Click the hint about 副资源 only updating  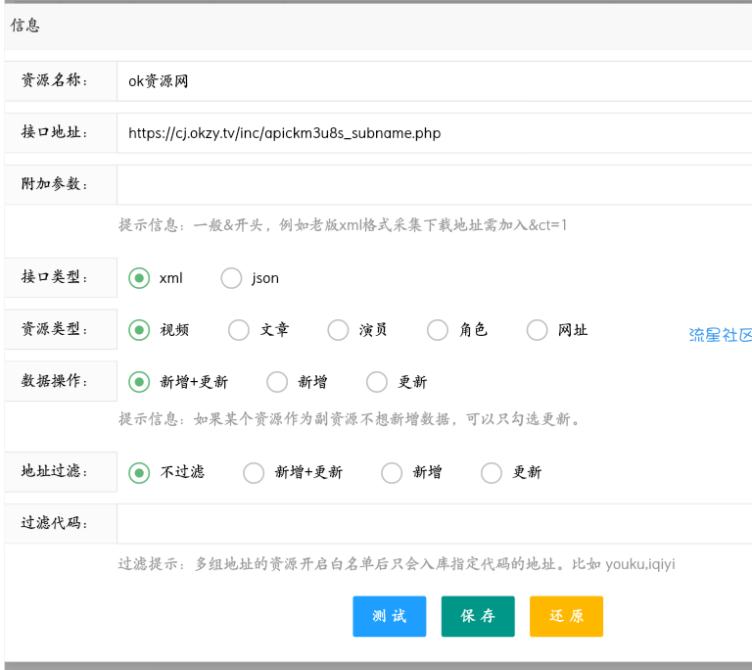click(351, 419)
